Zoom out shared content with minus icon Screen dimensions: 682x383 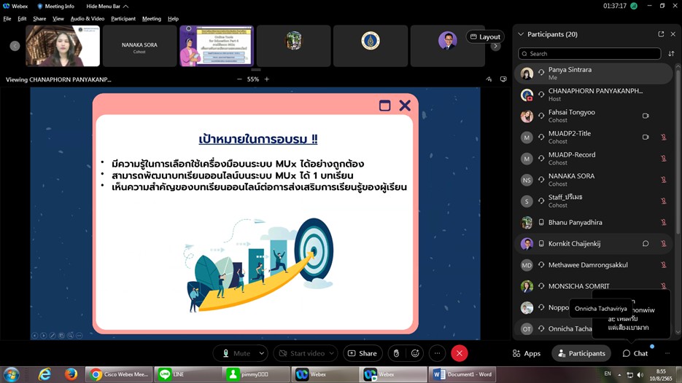(x=239, y=79)
